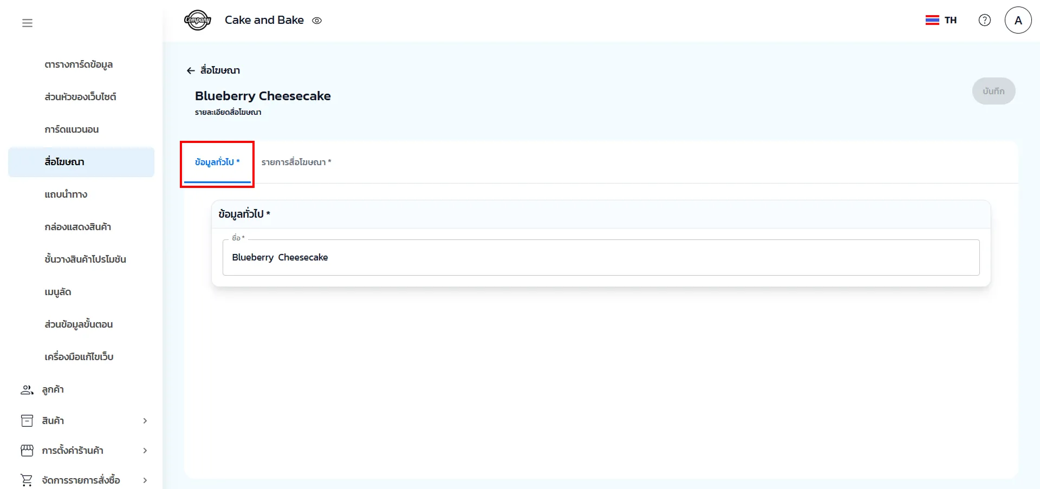
Task: Click the Company logo icon
Action: click(x=197, y=21)
